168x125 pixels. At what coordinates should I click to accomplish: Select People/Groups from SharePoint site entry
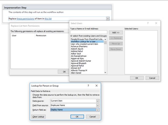pyautogui.click(x=87, y=39)
